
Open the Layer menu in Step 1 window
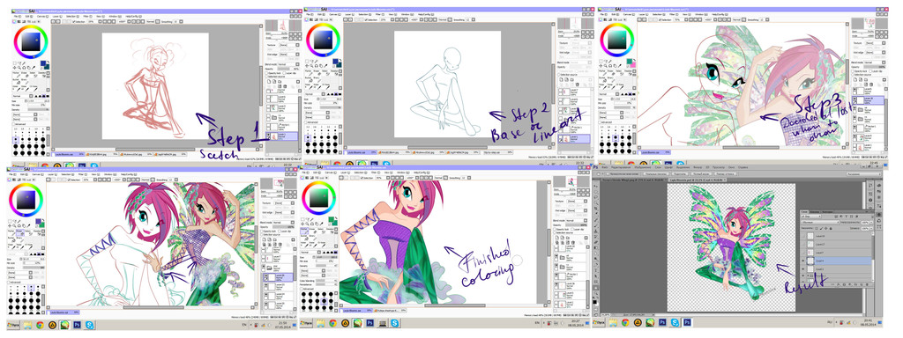[x=56, y=17]
